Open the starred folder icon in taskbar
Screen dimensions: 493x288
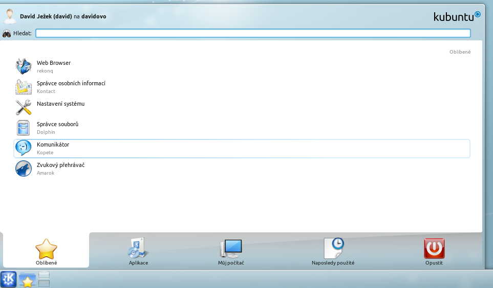(27, 279)
